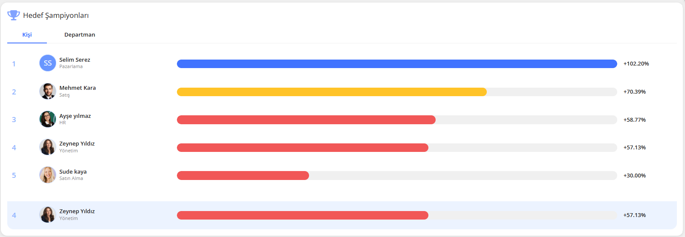
Task: Click Mehmet Kara's yellow progress bar
Action: click(x=332, y=92)
